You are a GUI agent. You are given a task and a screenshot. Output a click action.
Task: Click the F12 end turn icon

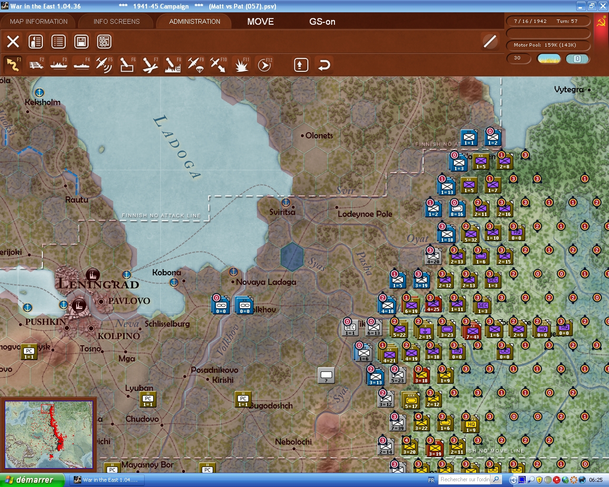[x=264, y=65]
